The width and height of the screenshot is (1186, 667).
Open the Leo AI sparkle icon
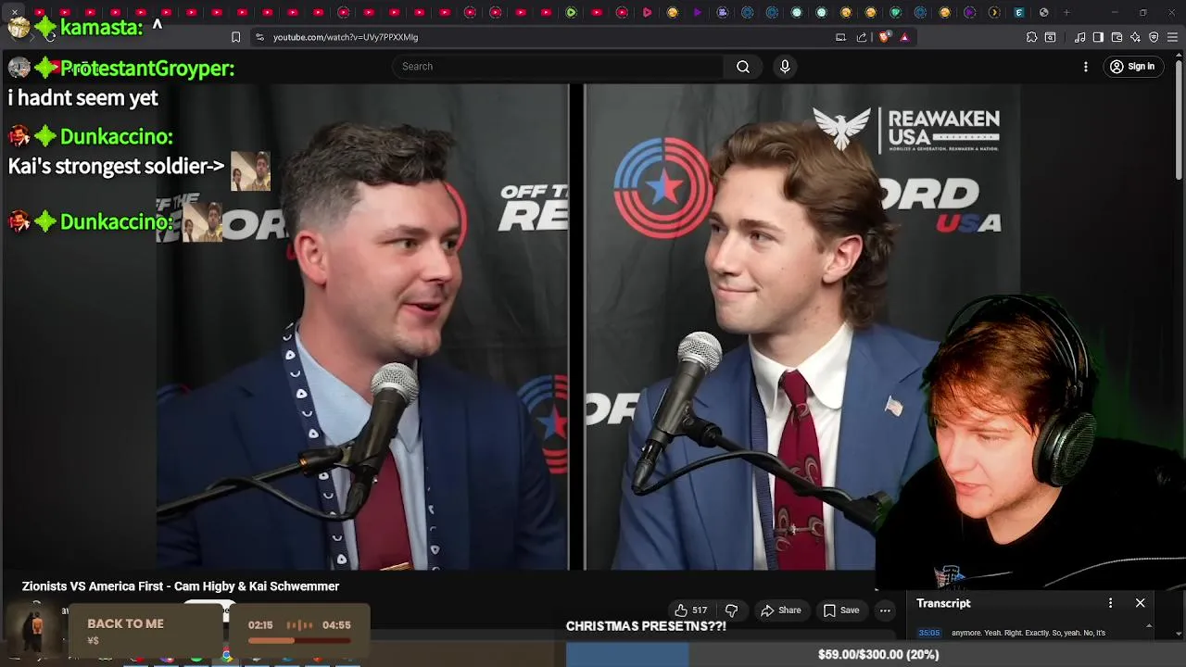pos(1135,37)
